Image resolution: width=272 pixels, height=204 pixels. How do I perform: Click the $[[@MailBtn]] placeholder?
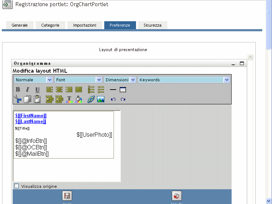coord(32,154)
